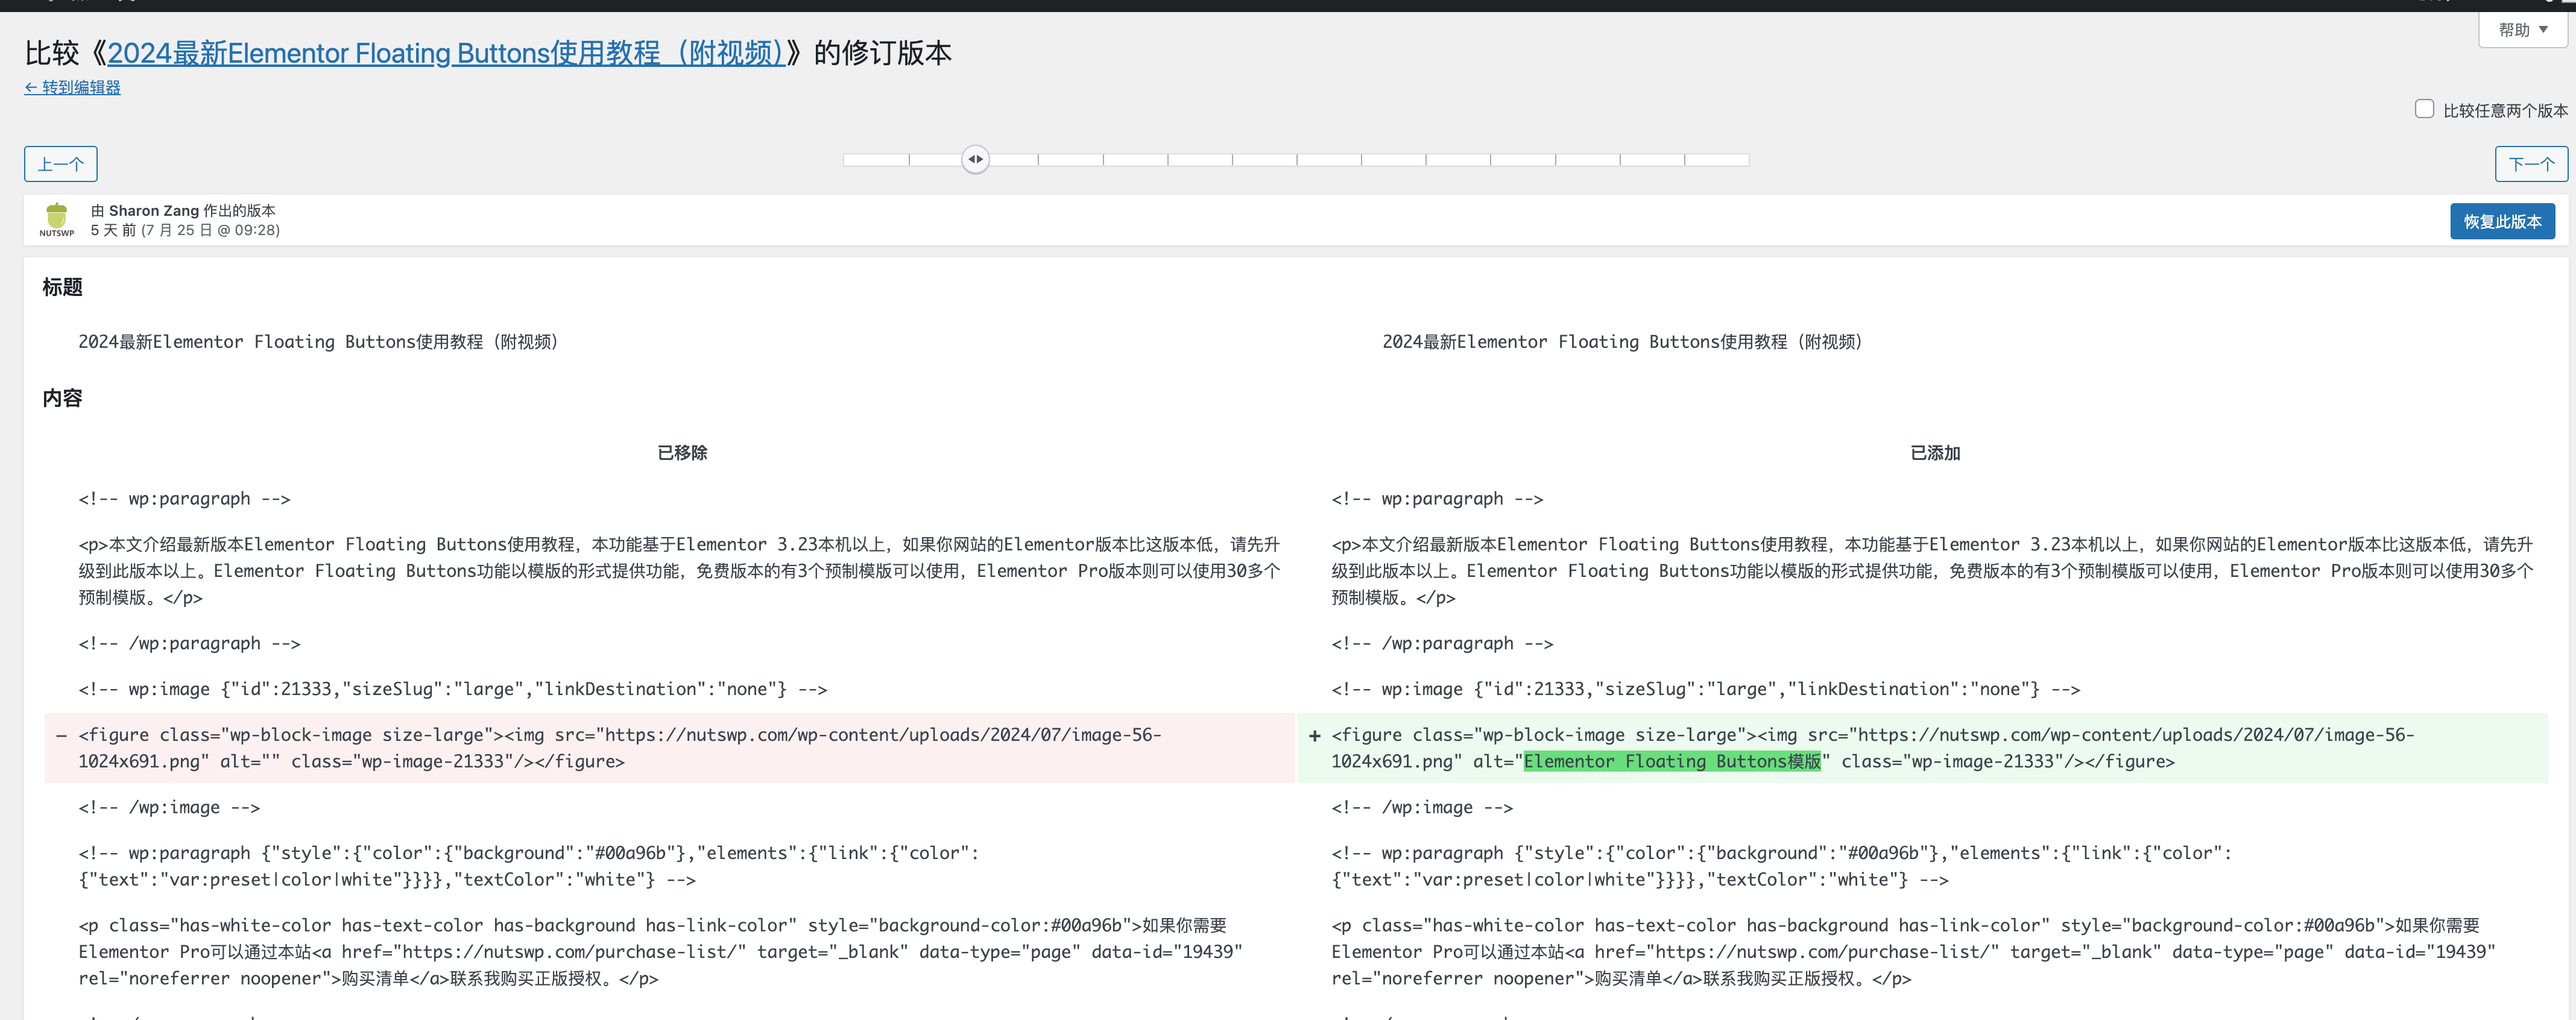Open the 帮助 dropdown tab
This screenshot has height=1020, width=2576.
click(2522, 30)
